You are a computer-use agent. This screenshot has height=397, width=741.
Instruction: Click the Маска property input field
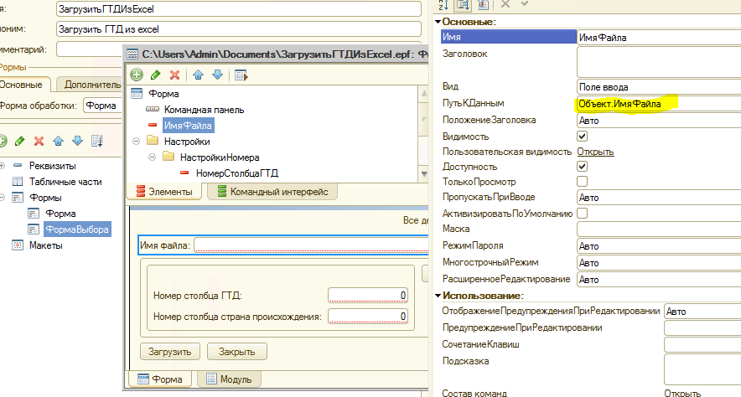(x=659, y=229)
